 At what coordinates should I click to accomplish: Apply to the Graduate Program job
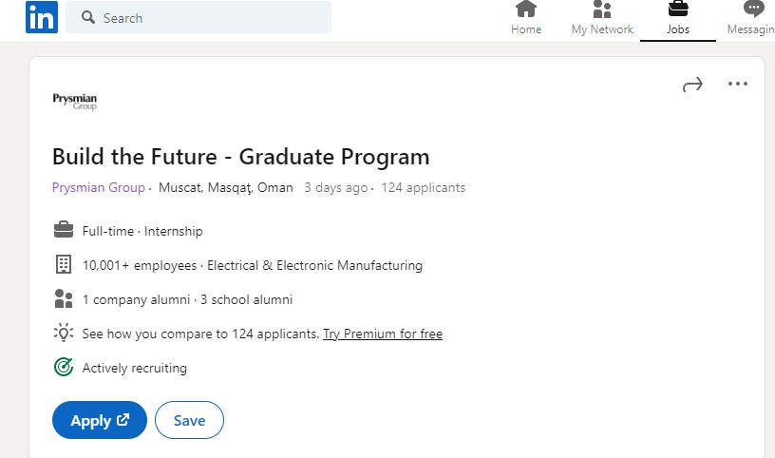100,420
